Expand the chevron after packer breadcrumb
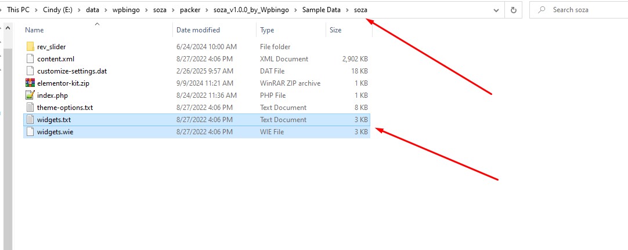Screen dimensions: 628x250 (208, 10)
